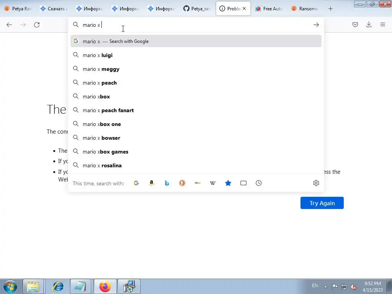Switch to the Petya Ran tab
Image resolution: width=392 pixels, height=294 pixels.
18,9
